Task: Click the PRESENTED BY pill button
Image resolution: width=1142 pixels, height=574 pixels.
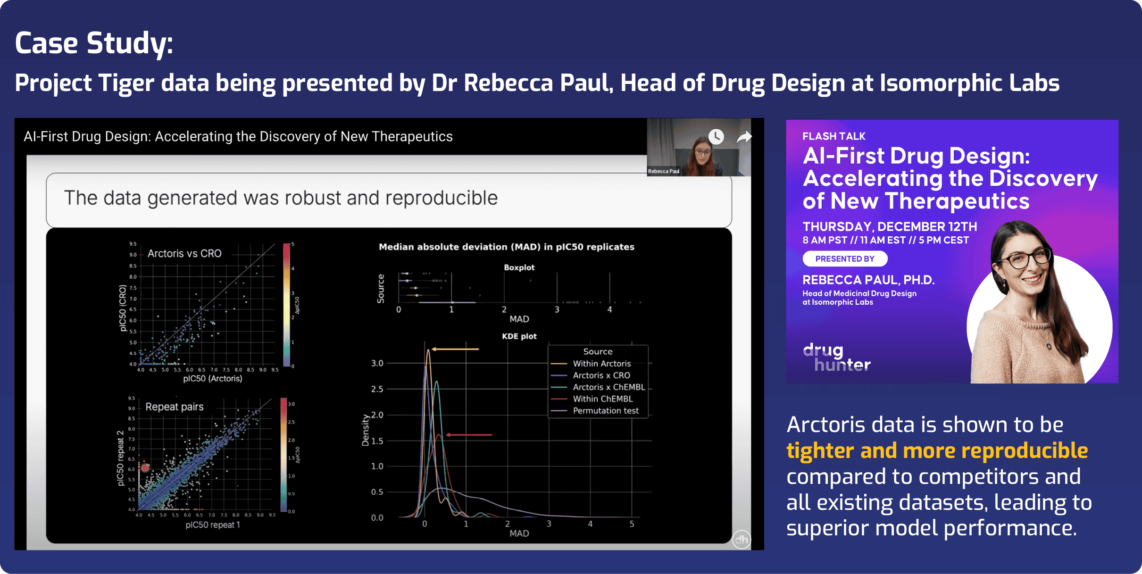Action: click(x=844, y=258)
